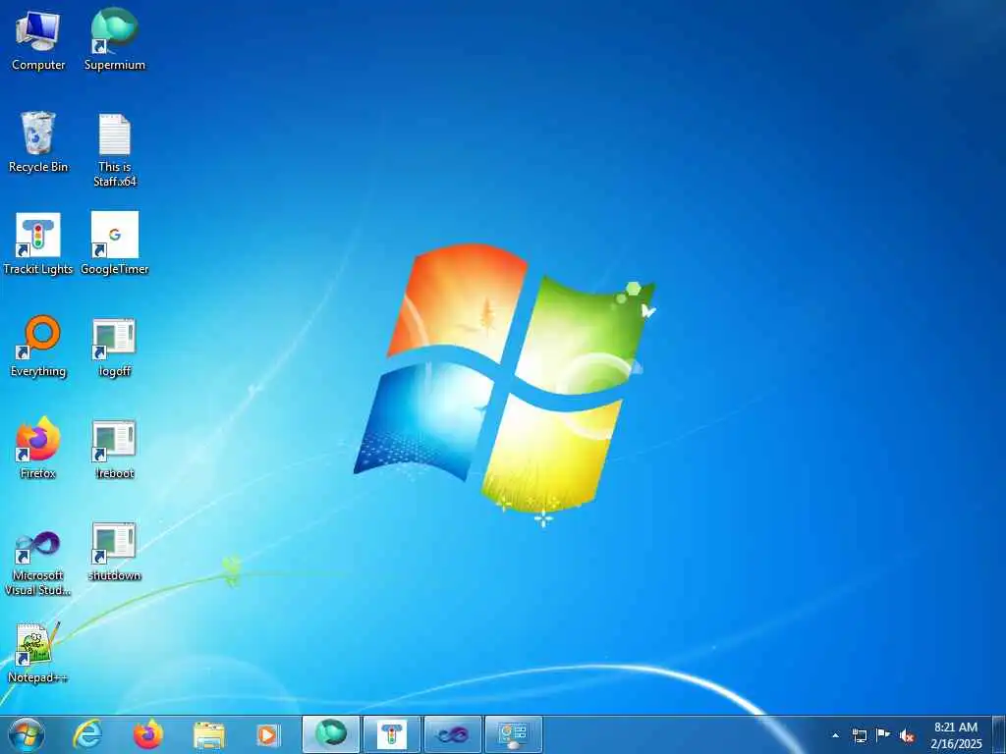Launch the Supermium desktop shortcut

click(114, 39)
